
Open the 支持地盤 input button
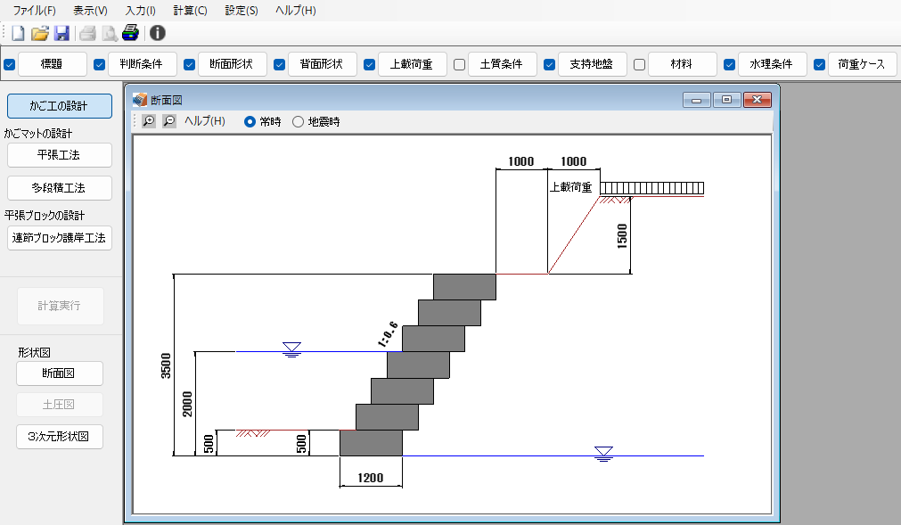point(592,64)
